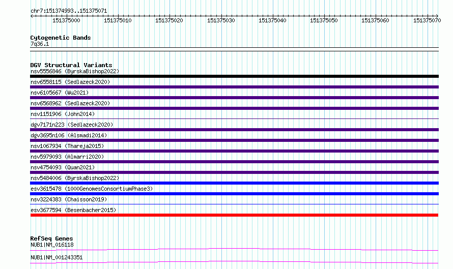Open the esv3615478 1000GenomesConsortiumPhase3 label
The height and width of the screenshot is (269, 453).
[x=92, y=189]
